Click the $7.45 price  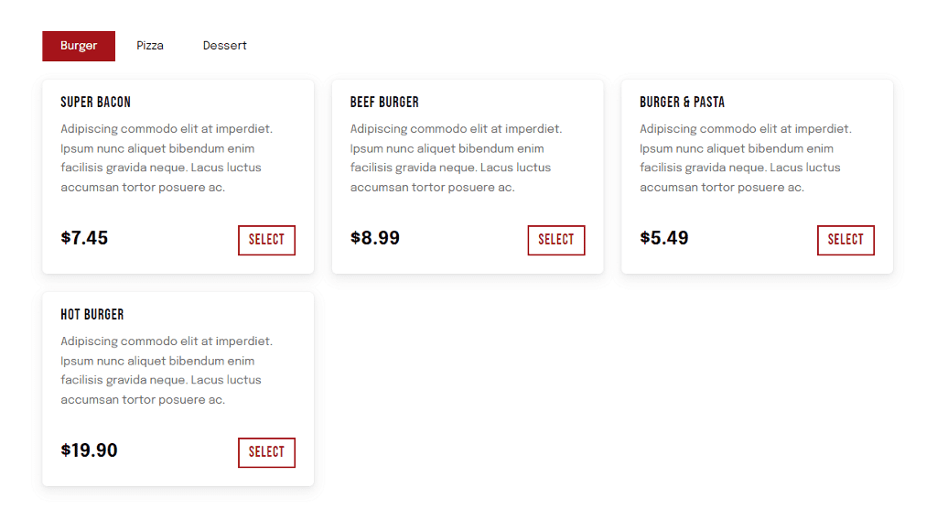(84, 239)
